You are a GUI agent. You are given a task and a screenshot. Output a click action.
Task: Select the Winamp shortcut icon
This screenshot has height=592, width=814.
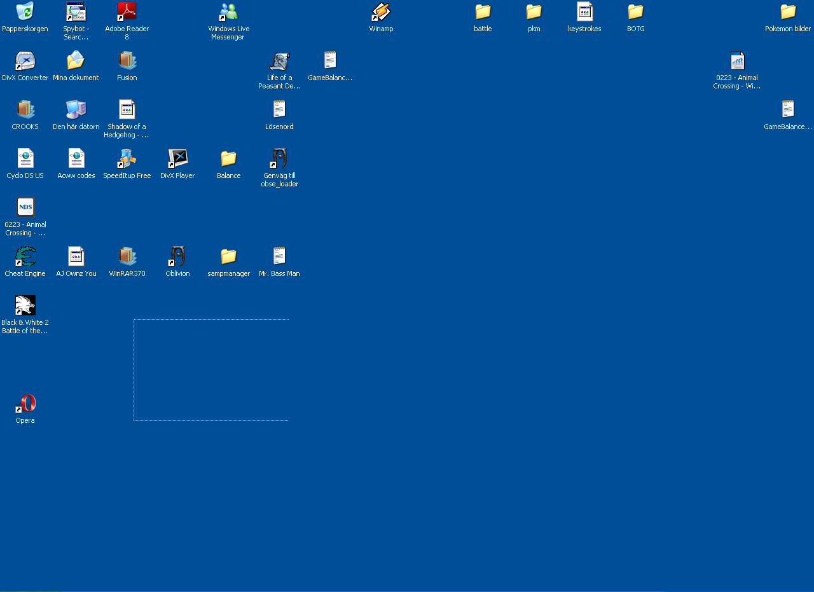tap(381, 11)
